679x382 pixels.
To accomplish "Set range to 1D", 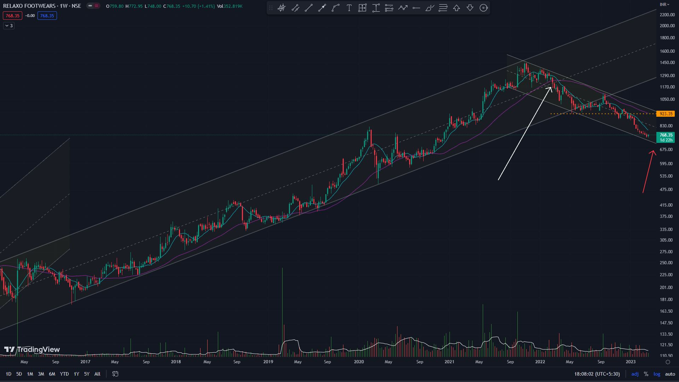I will (8, 374).
